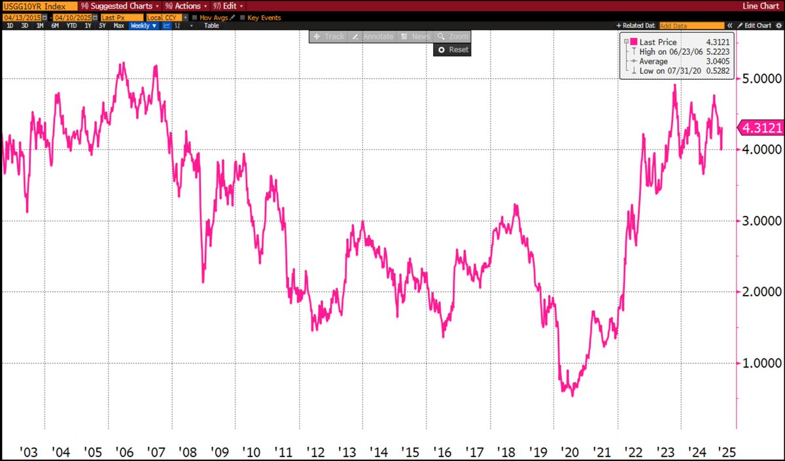This screenshot has width=785, height=461.
Task: Click the '06 year label on x-axis
Action: tap(124, 452)
